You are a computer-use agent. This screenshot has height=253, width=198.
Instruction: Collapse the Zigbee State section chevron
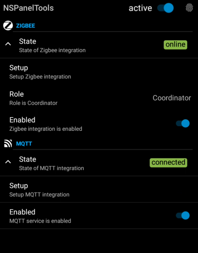[x=8, y=44]
